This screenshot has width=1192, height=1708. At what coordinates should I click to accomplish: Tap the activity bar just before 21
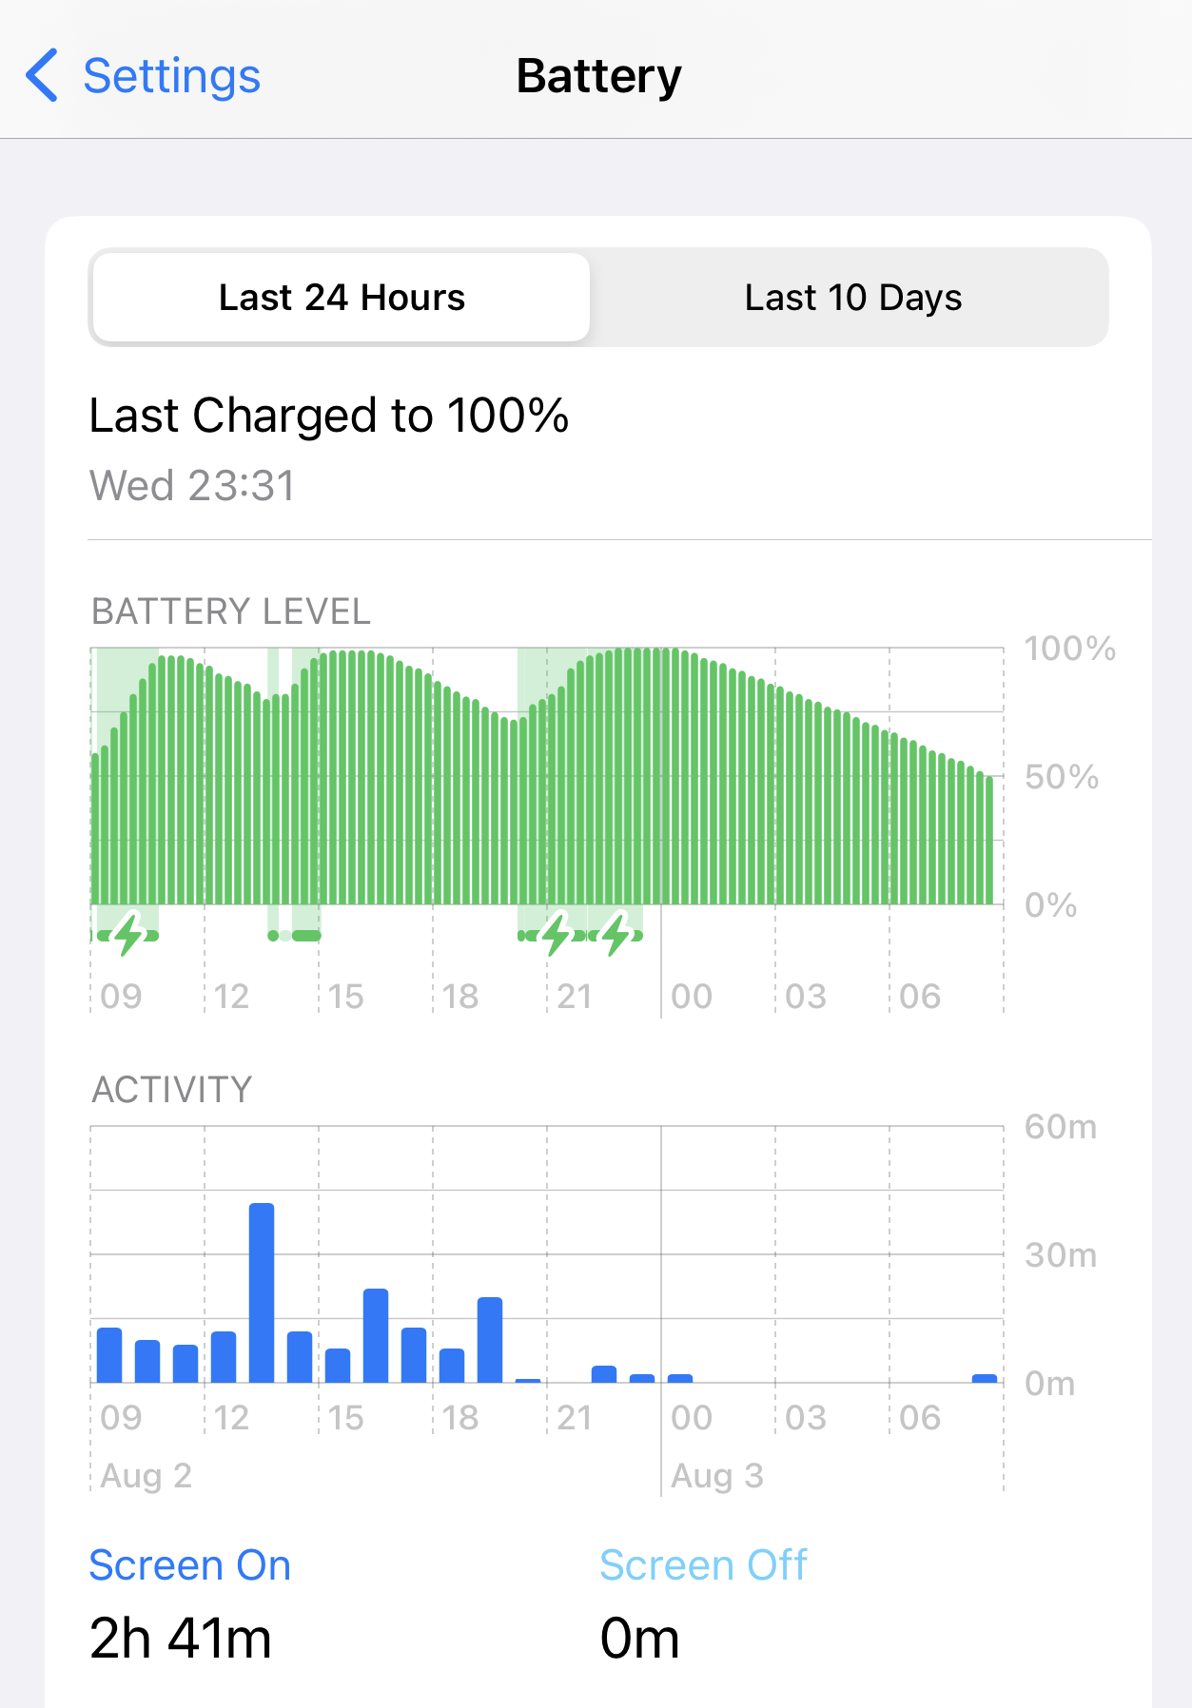pos(528,1379)
